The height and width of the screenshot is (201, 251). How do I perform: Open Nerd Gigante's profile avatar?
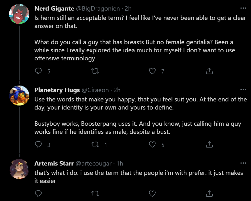point(19,14)
